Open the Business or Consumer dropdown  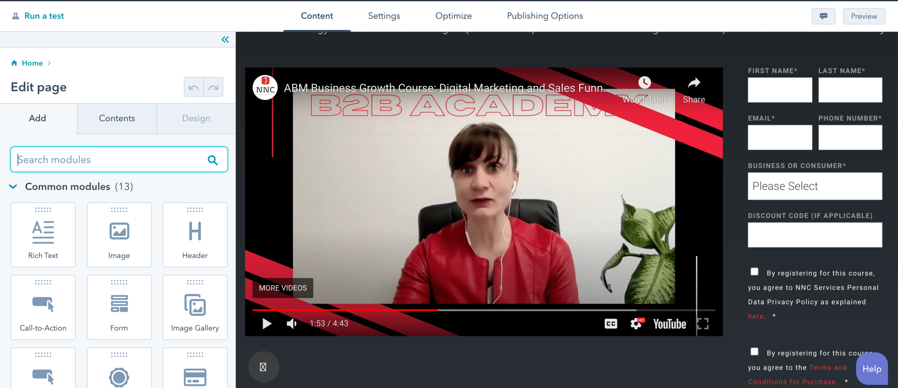point(815,186)
